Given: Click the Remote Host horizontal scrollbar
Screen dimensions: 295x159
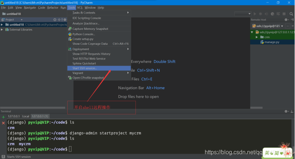Looking at the screenshot, I should point(256,108).
